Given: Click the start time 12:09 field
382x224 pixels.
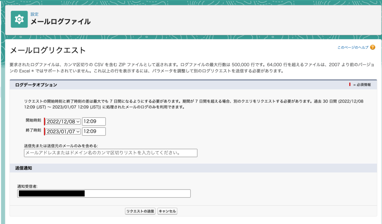Looking at the screenshot, I should (x=94, y=122).
